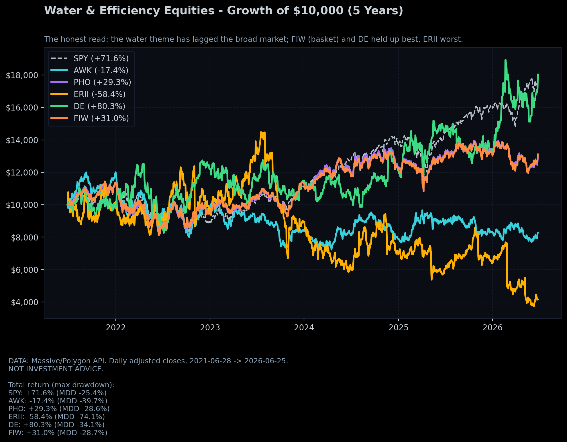This screenshot has height=442, width=567.
Task: Click the 'NOT INVESTMENT ADVICE.' line
Action: click(56, 369)
